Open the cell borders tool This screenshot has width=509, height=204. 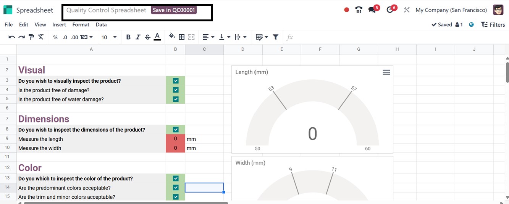point(182,37)
